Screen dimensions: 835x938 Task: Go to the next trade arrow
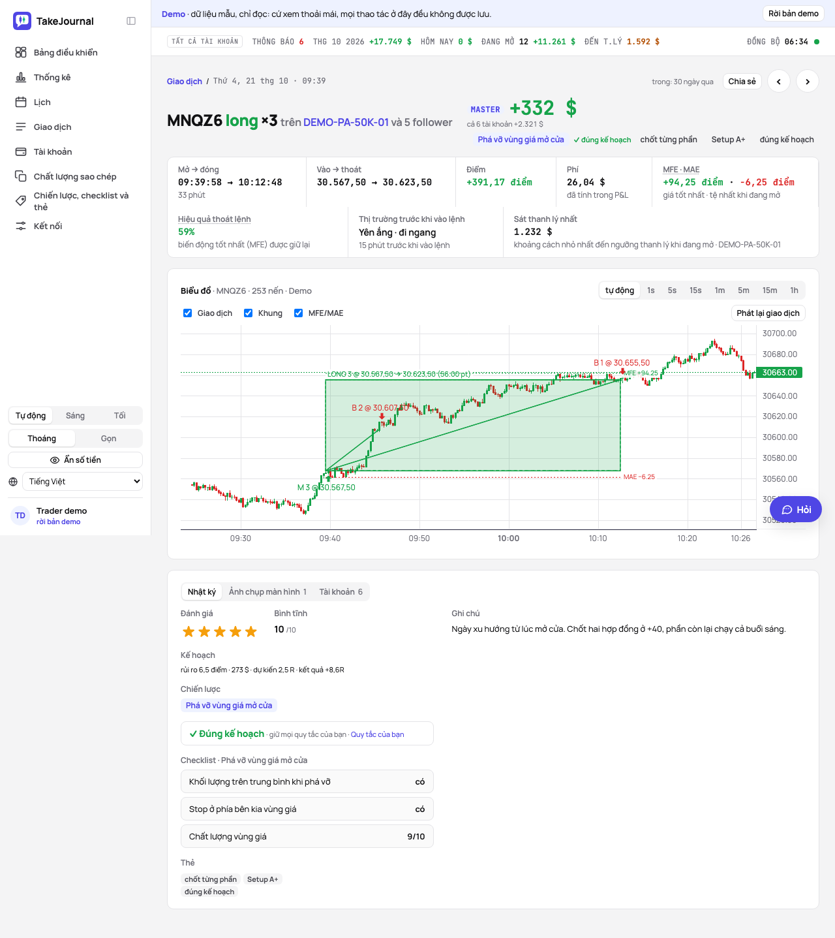[808, 82]
